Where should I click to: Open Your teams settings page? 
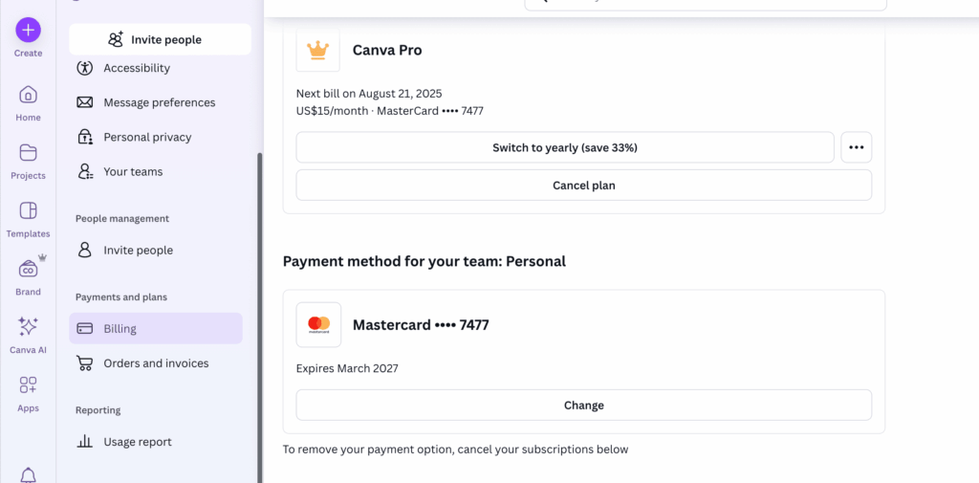(x=133, y=171)
